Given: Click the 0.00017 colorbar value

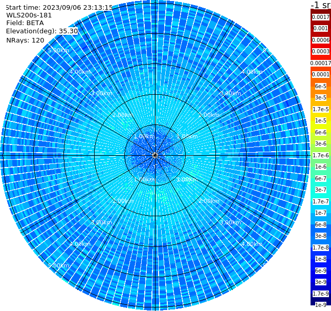Looking at the screenshot, I should tap(321, 63).
